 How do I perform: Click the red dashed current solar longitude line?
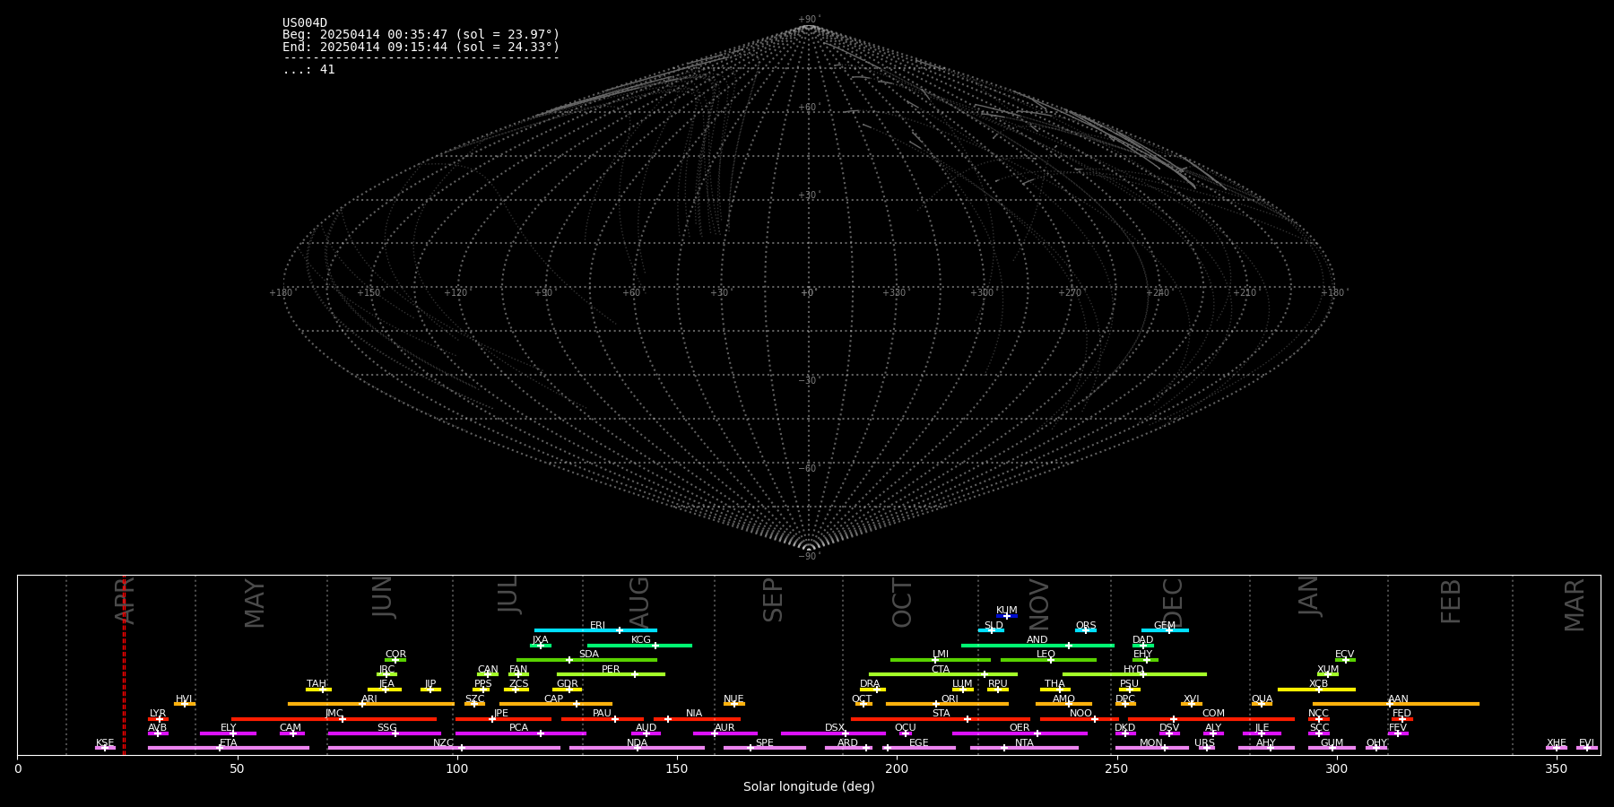pos(124,664)
